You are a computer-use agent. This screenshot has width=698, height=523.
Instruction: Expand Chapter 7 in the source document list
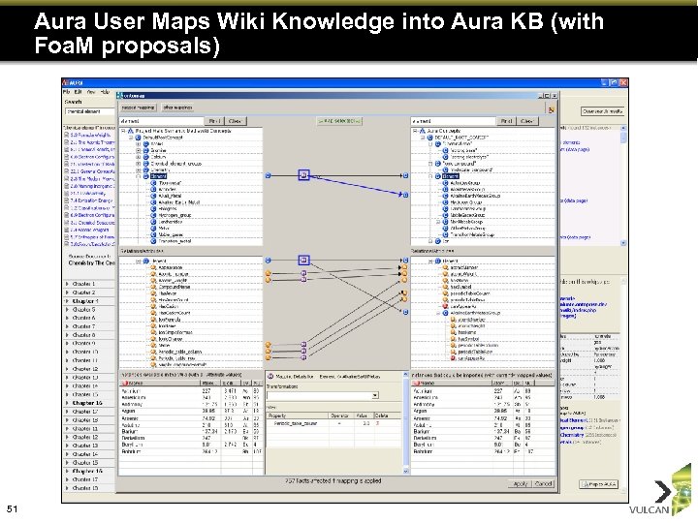[x=67, y=326]
